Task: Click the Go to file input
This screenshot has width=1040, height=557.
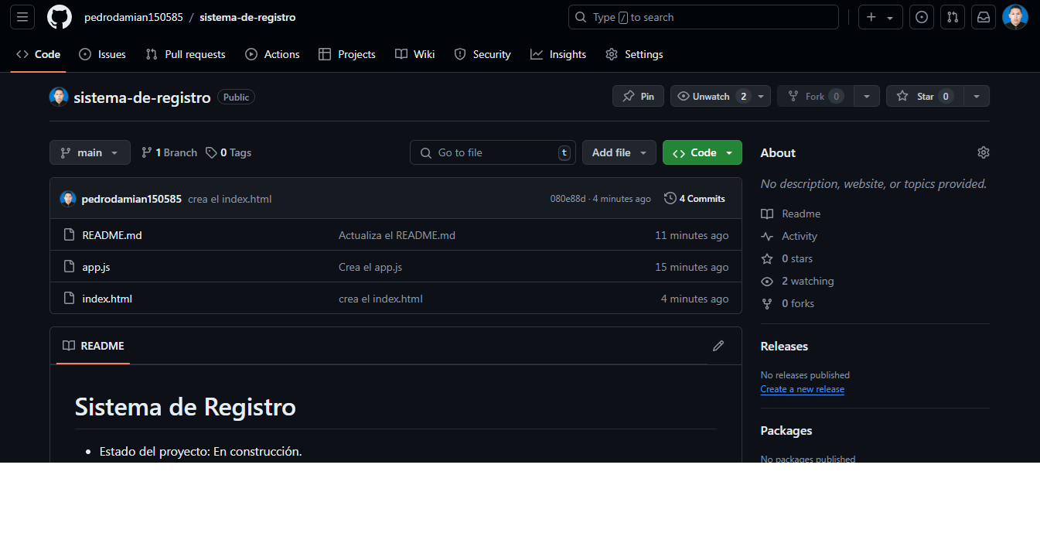Action: click(x=493, y=152)
